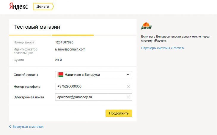Screen dimensions: 217x135
Task: Click the Belarus flag in payment method
Action: coord(60,75)
